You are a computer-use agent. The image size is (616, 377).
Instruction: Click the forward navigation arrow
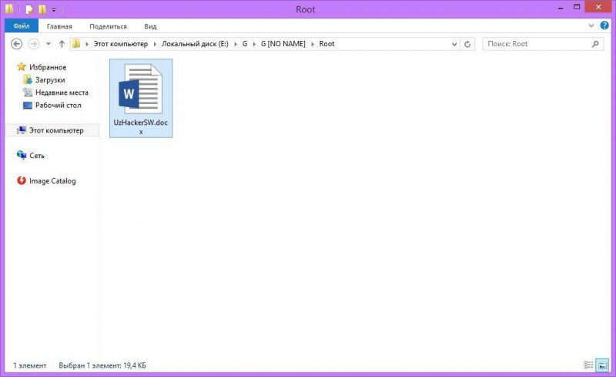point(34,44)
